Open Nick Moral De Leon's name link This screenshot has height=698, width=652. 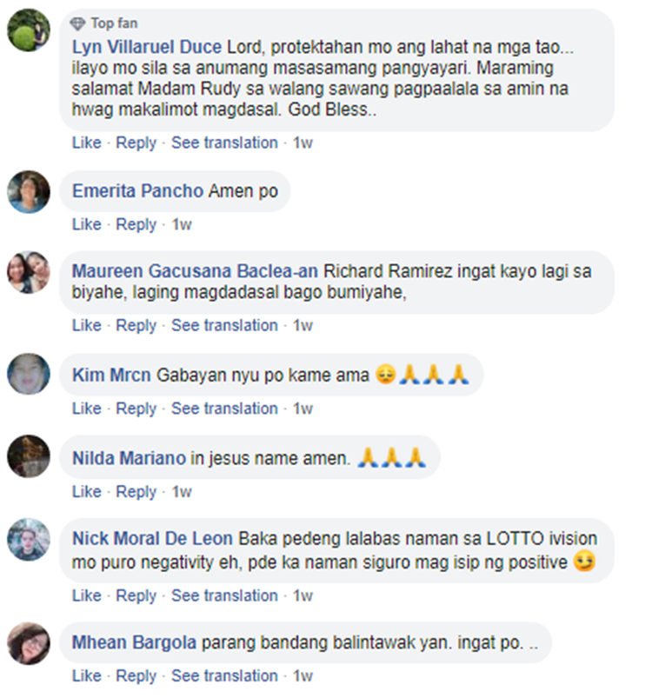point(153,539)
